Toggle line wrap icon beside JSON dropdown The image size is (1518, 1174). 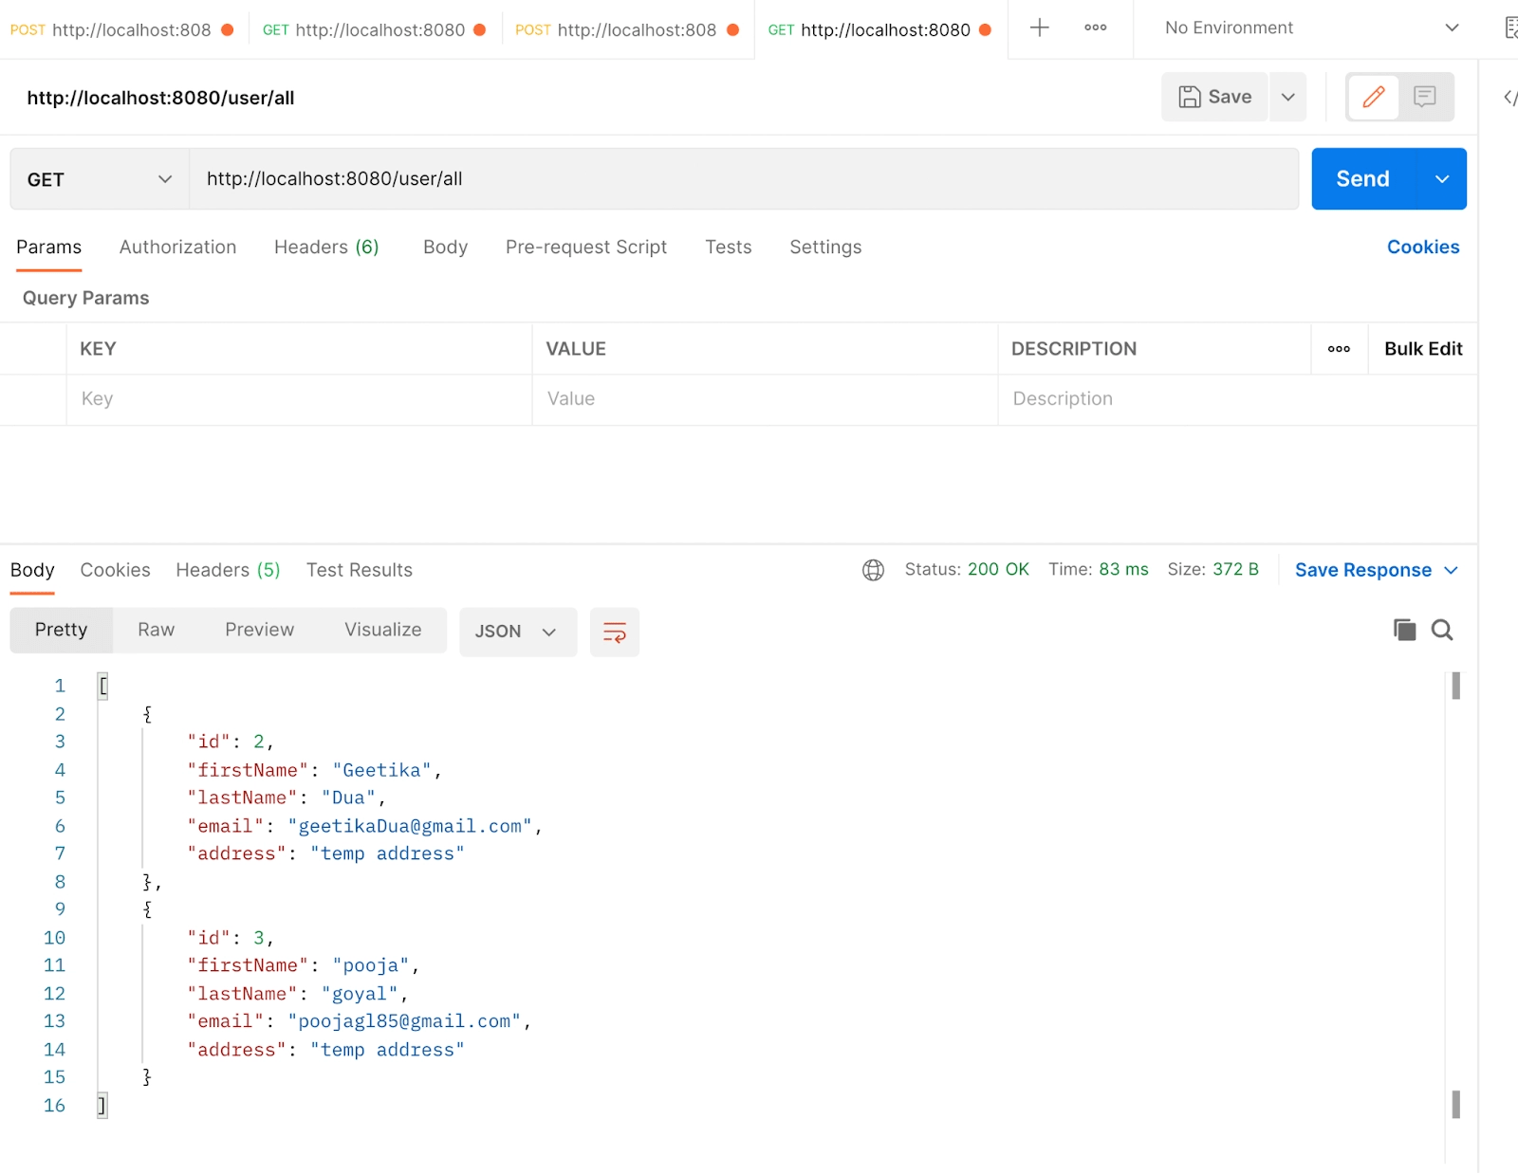click(x=614, y=632)
